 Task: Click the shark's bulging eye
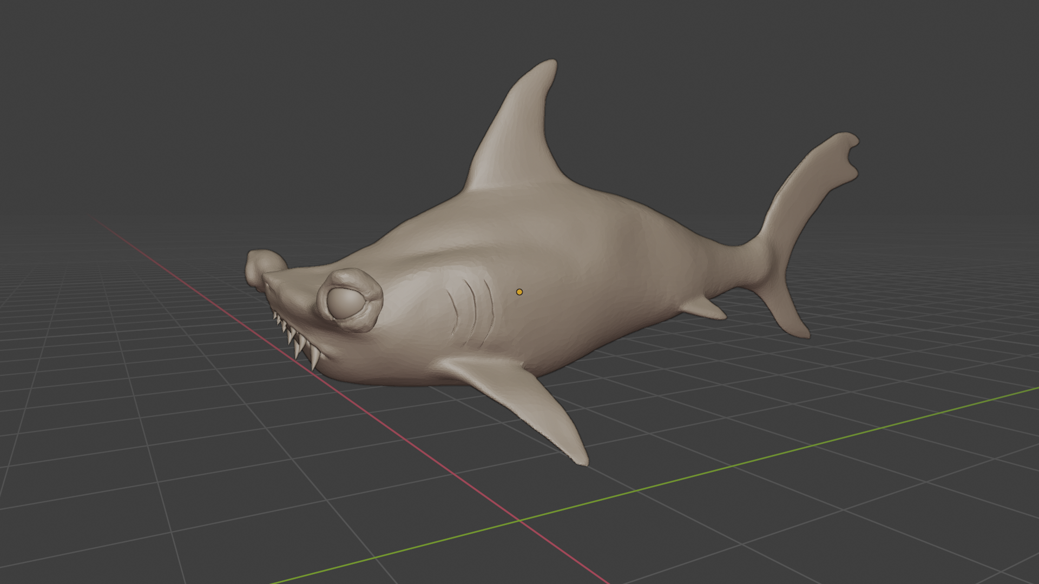pyautogui.click(x=346, y=303)
